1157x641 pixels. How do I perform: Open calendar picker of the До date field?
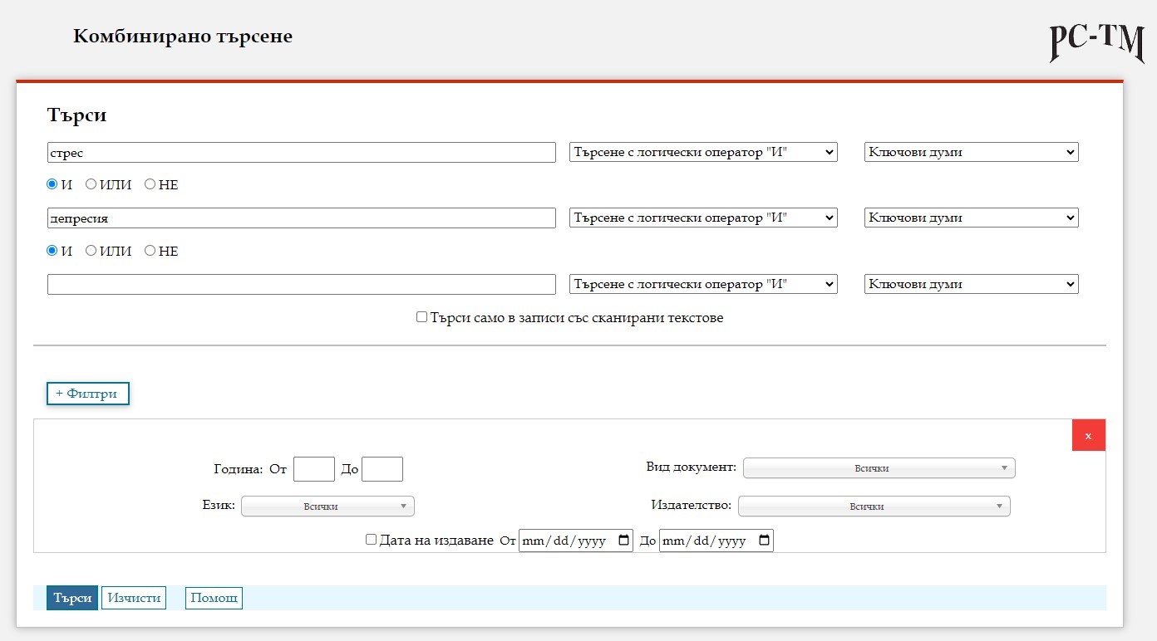tap(765, 541)
